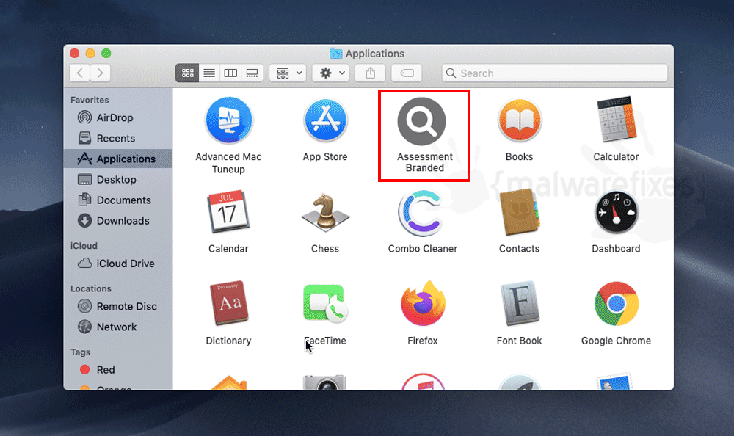This screenshot has width=734, height=436.
Task: Select Remote Disc in the sidebar
Action: [118, 306]
